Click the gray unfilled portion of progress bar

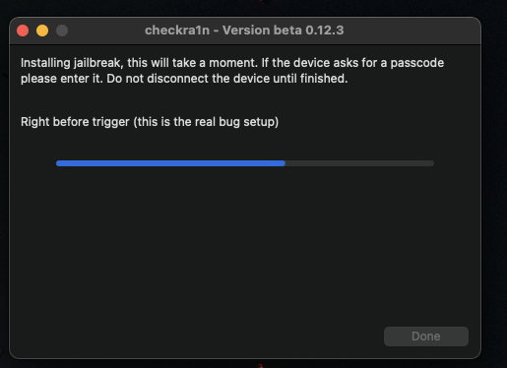(359, 163)
